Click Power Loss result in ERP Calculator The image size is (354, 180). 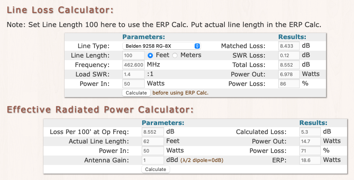coord(309,151)
